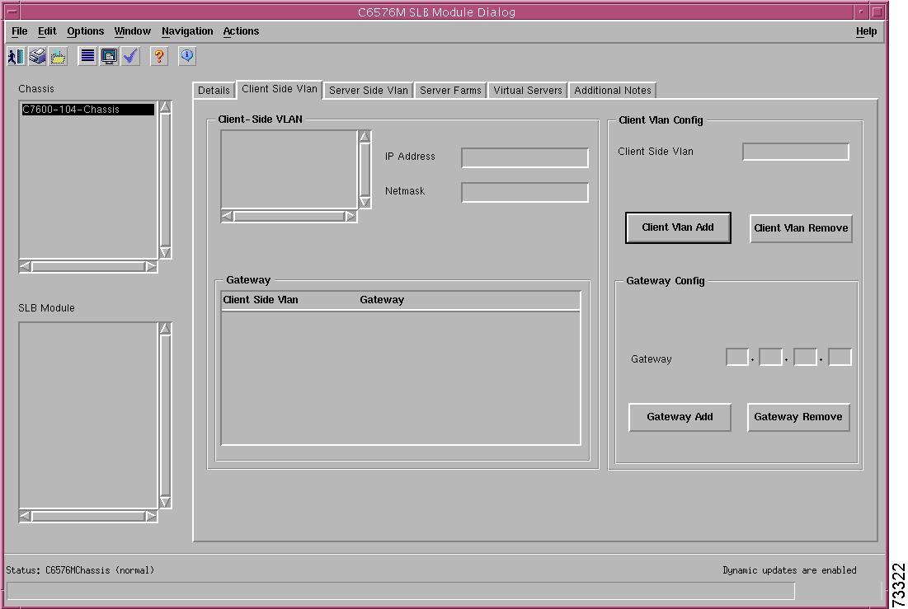Click the blue checkmark toolbar icon

(131, 56)
